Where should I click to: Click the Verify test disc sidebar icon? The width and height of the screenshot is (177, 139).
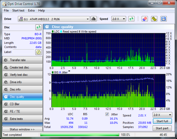click(6, 75)
